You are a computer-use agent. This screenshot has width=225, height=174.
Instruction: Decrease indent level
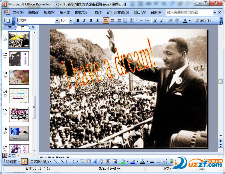pyautogui.click(x=170, y=21)
